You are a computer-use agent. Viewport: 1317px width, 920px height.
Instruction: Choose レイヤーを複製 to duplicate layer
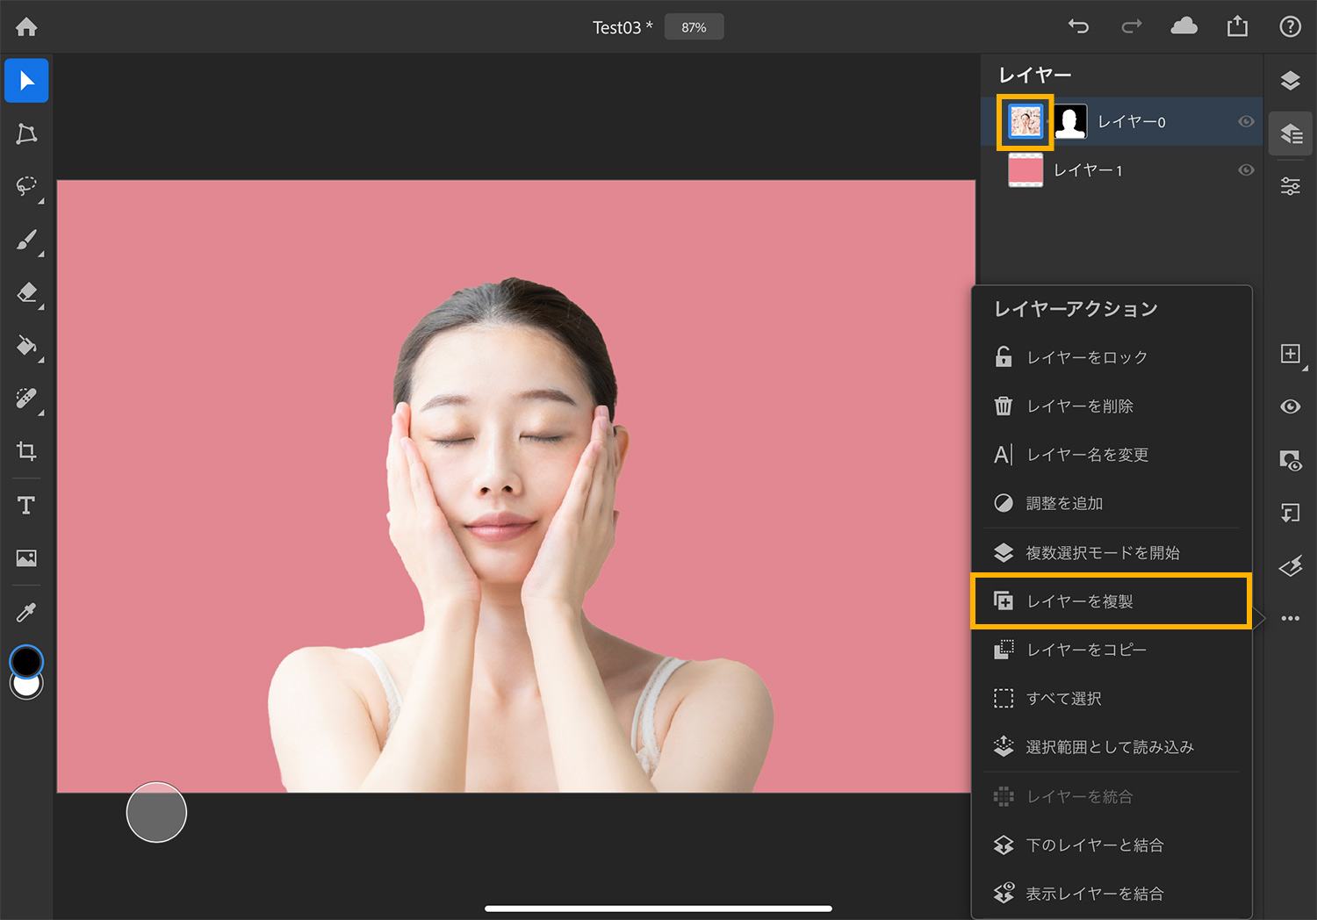(x=1112, y=601)
